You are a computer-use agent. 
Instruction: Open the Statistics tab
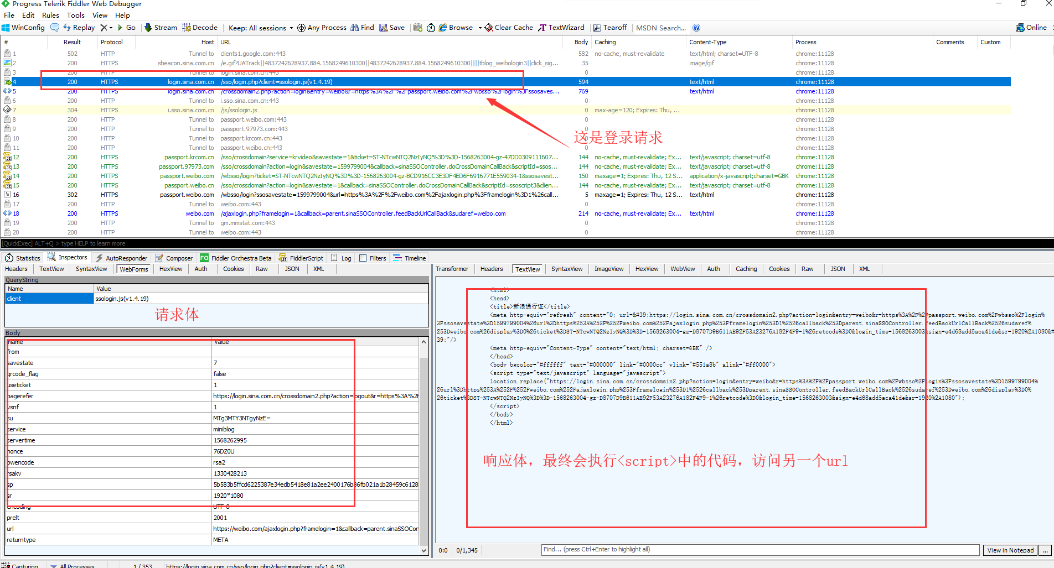click(23, 258)
